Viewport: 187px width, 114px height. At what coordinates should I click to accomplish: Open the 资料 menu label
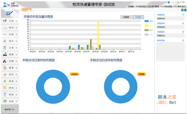point(11,75)
